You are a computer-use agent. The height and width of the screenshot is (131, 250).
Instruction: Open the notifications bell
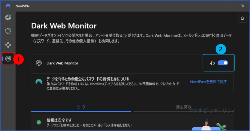(242, 18)
